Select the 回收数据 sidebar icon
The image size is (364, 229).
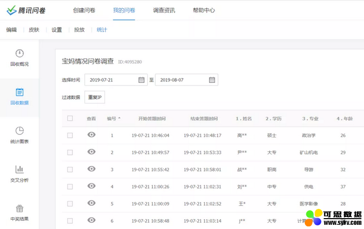[x=20, y=92]
